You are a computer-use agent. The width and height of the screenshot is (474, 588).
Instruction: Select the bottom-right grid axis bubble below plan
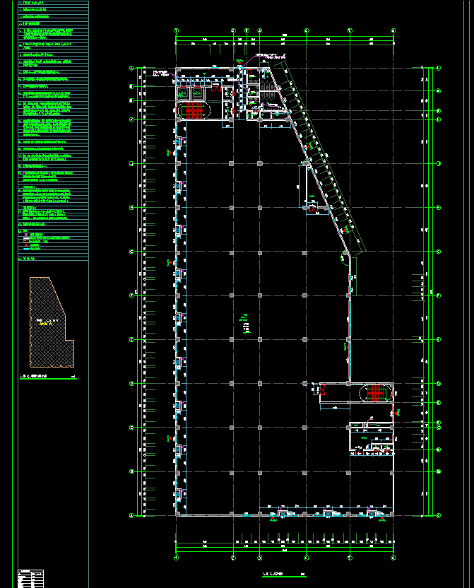point(393,558)
